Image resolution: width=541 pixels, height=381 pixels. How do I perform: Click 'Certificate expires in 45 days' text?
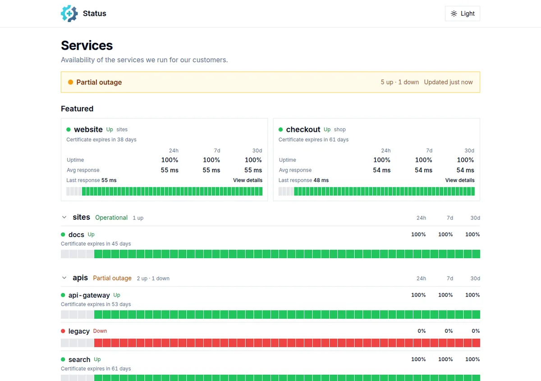point(96,244)
